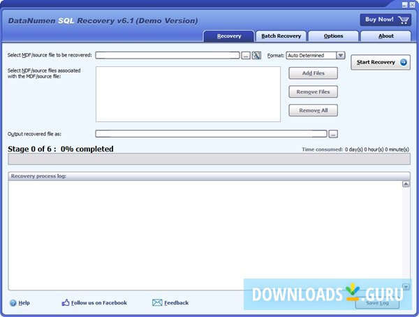Click Add Files button
Image resolution: width=419 pixels, height=317 pixels.
tap(313, 73)
